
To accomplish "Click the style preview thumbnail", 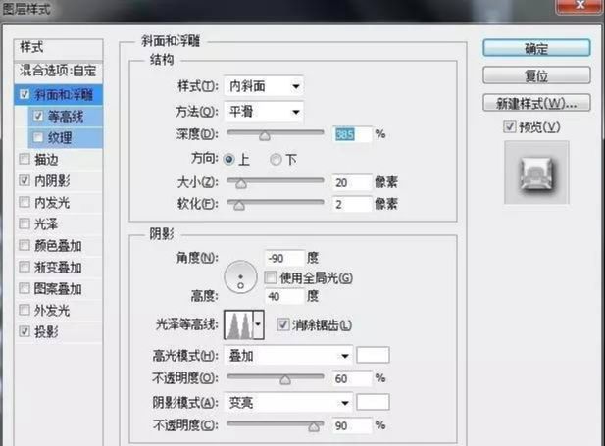I will [x=536, y=173].
